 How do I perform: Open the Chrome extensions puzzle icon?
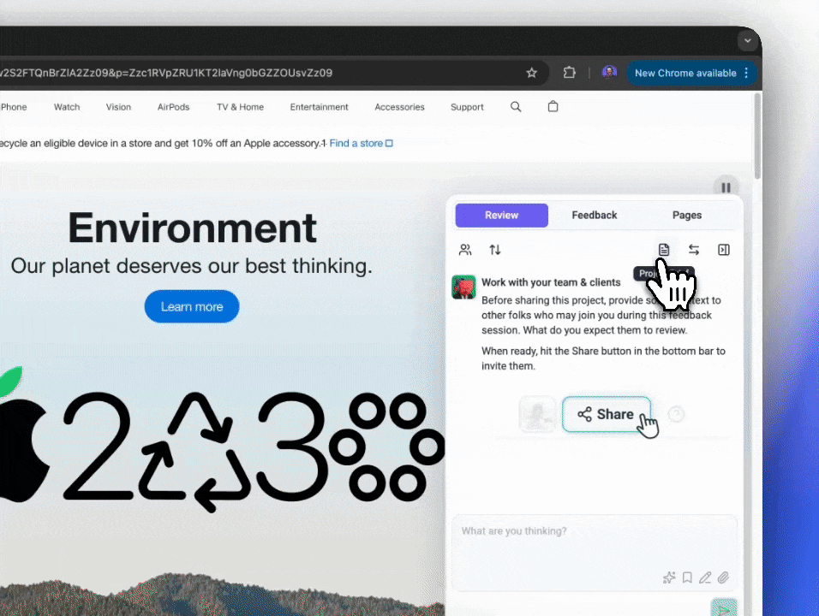(x=569, y=73)
